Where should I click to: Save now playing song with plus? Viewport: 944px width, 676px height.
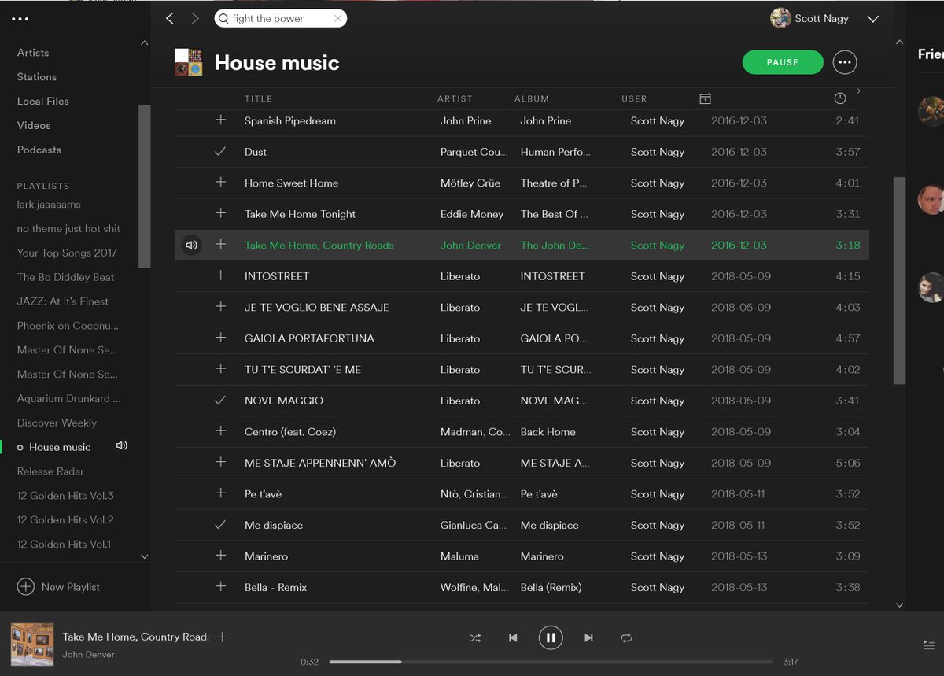[223, 637]
